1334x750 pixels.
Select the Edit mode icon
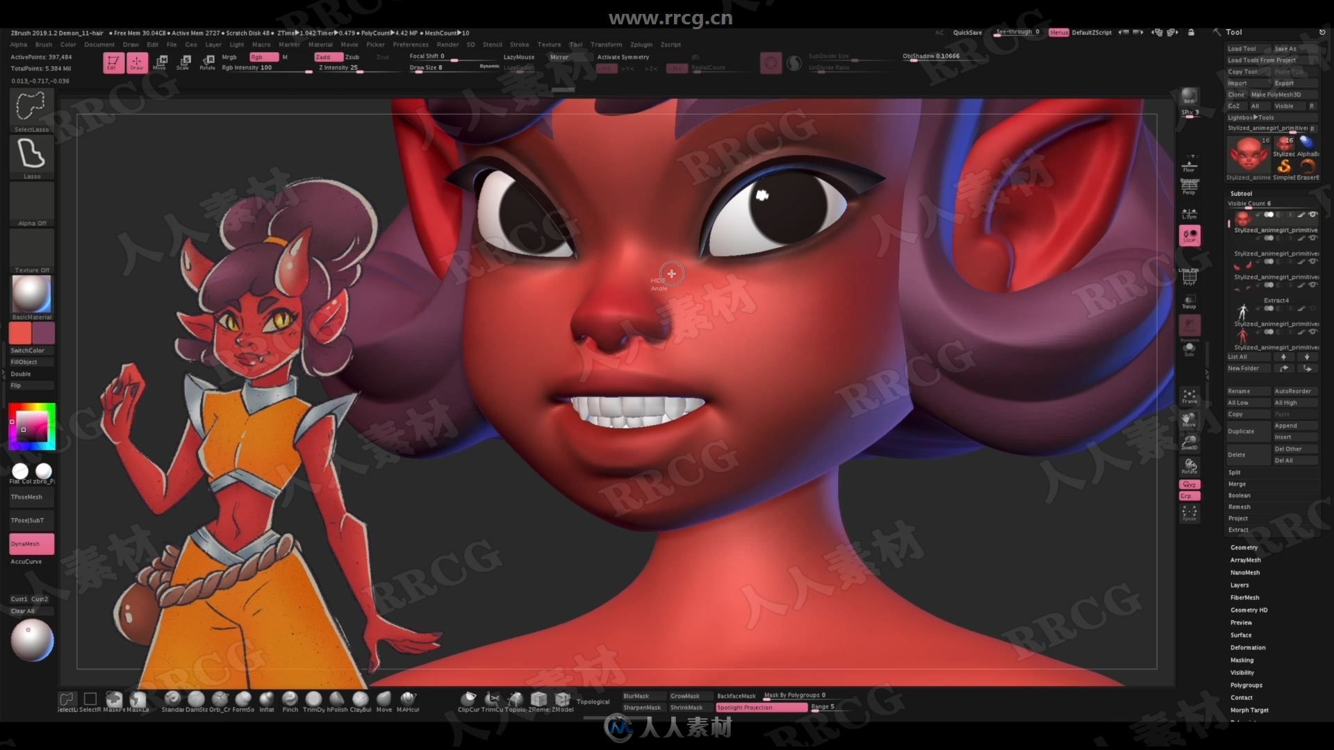[113, 62]
